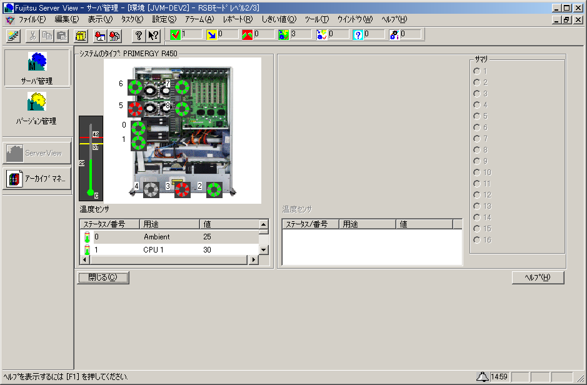
Task: Select summary radio button 12
Action: click(477, 194)
